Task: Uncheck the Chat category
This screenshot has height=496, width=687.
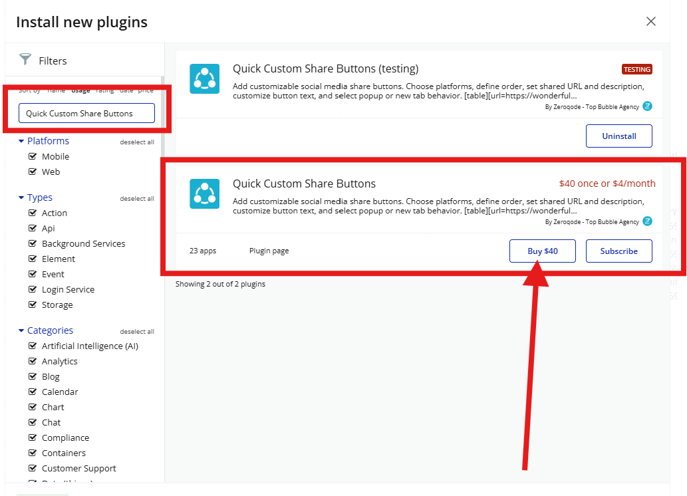Action: coord(33,422)
